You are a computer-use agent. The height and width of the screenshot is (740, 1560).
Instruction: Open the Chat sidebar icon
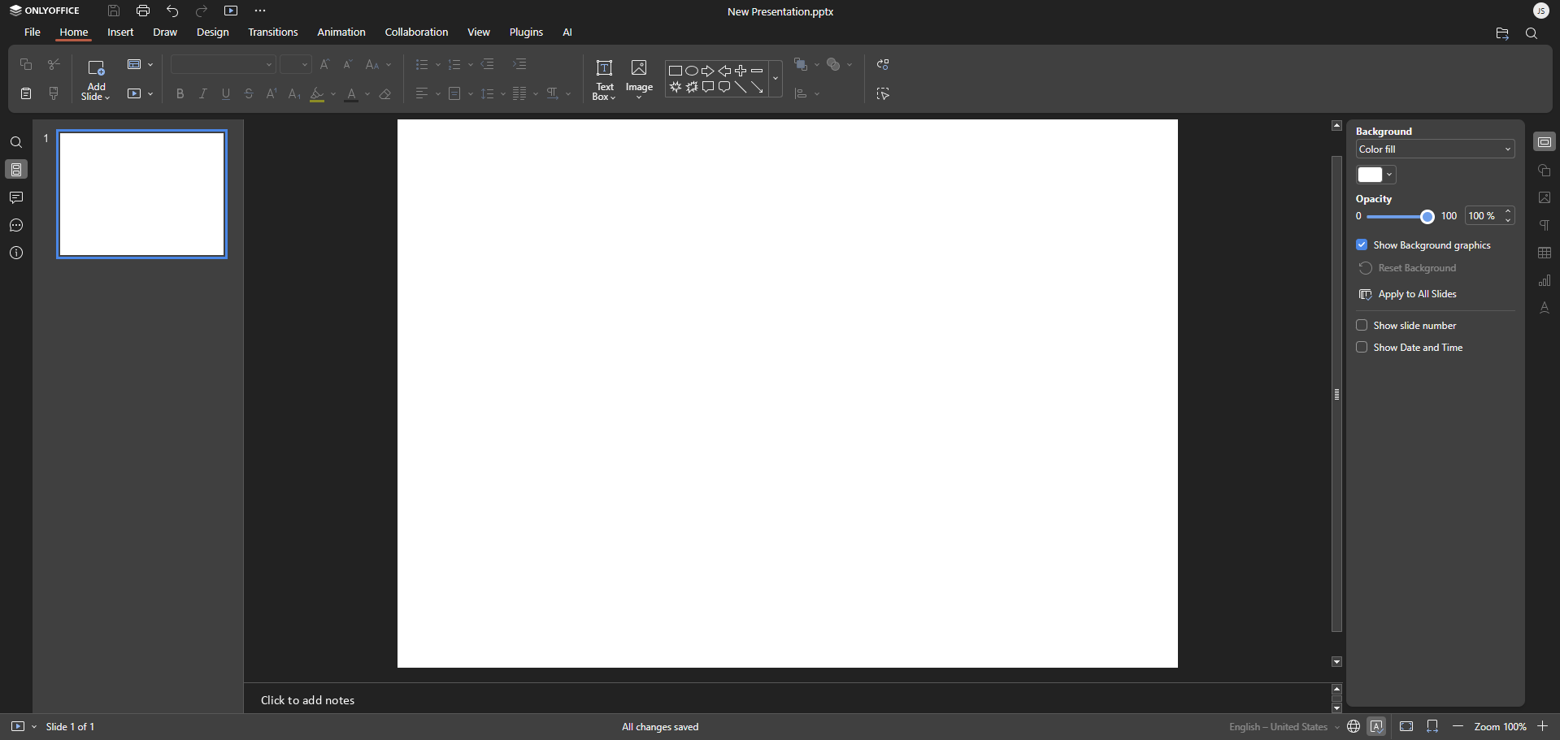click(x=16, y=225)
